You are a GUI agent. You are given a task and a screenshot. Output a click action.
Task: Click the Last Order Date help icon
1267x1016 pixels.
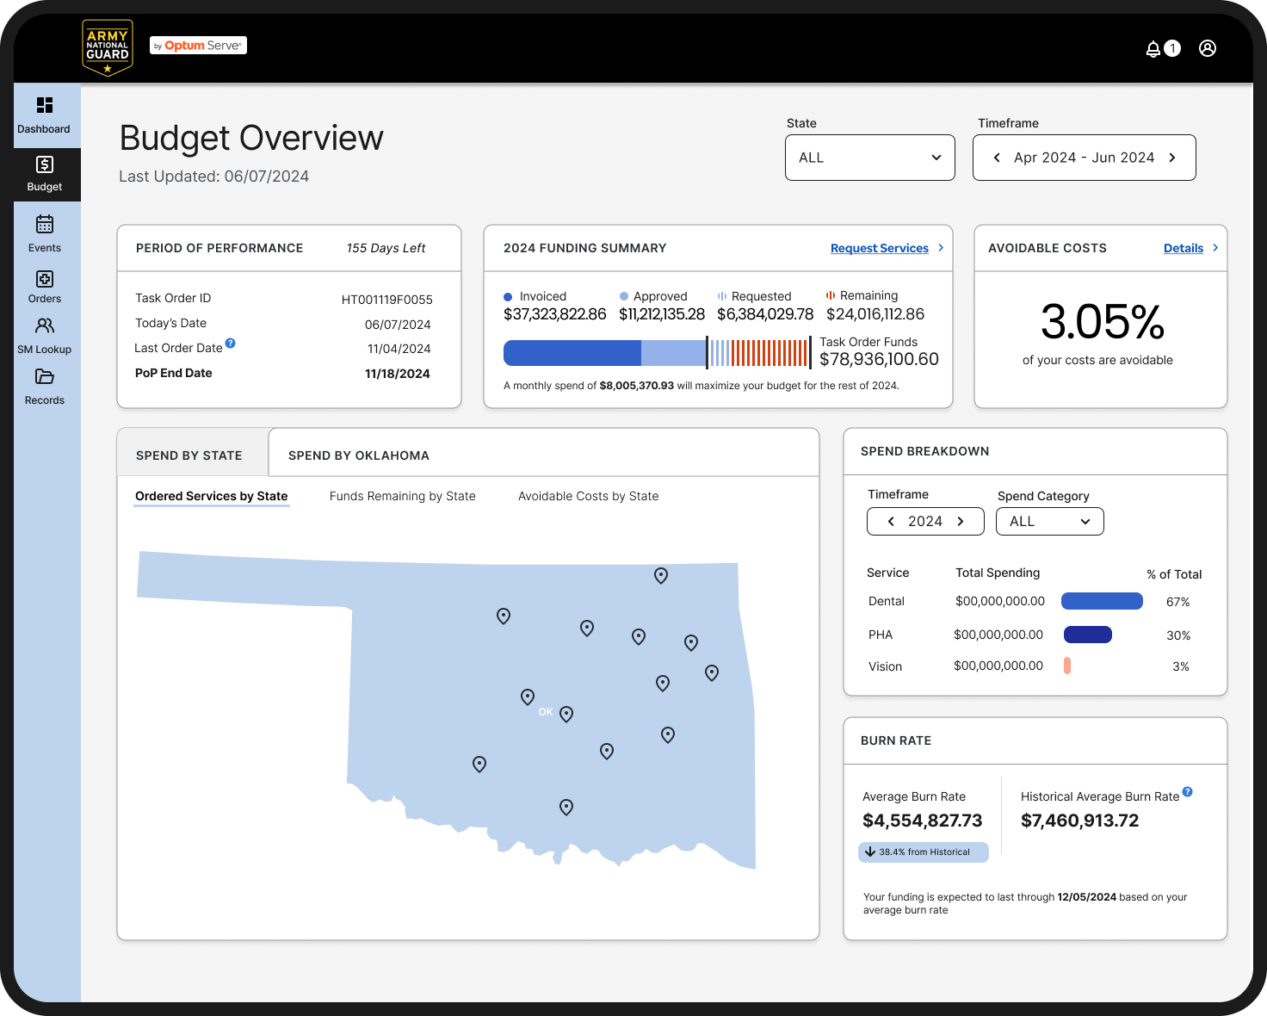click(231, 343)
